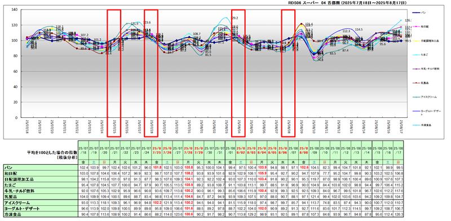Select the ヨーグルト・デザート row header in the table
Image resolution: width=451 pixels, height=221 pixels.
tap(40, 209)
